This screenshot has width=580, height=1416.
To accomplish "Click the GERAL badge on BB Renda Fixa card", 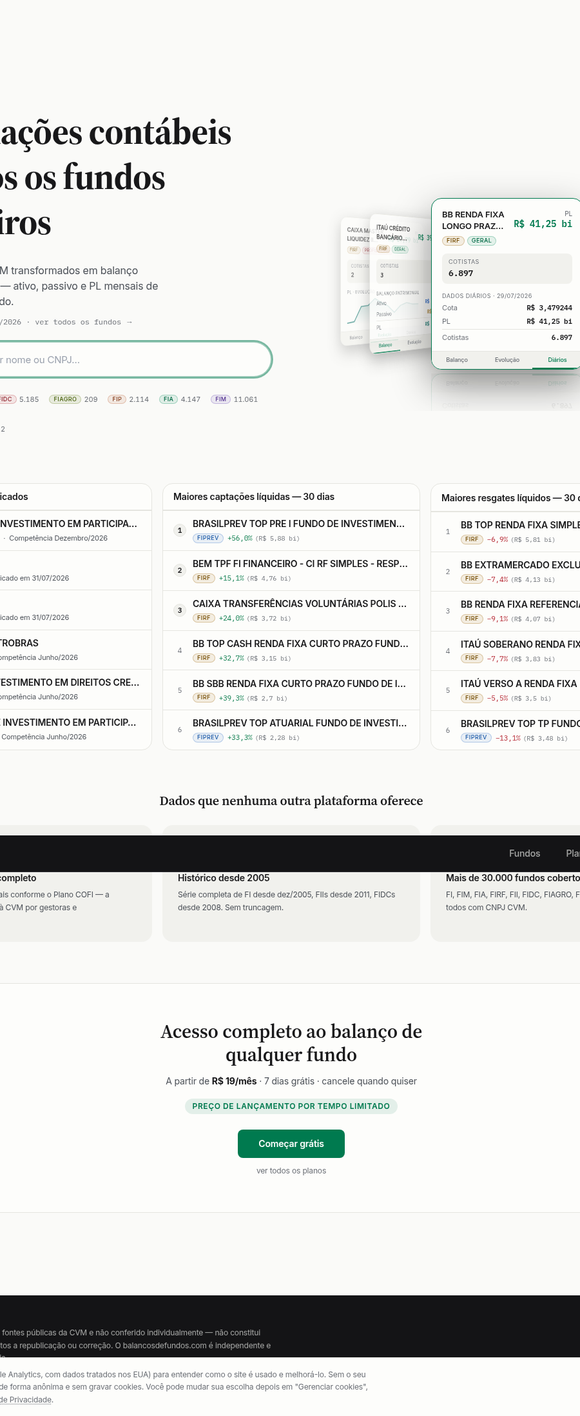I will (481, 241).
